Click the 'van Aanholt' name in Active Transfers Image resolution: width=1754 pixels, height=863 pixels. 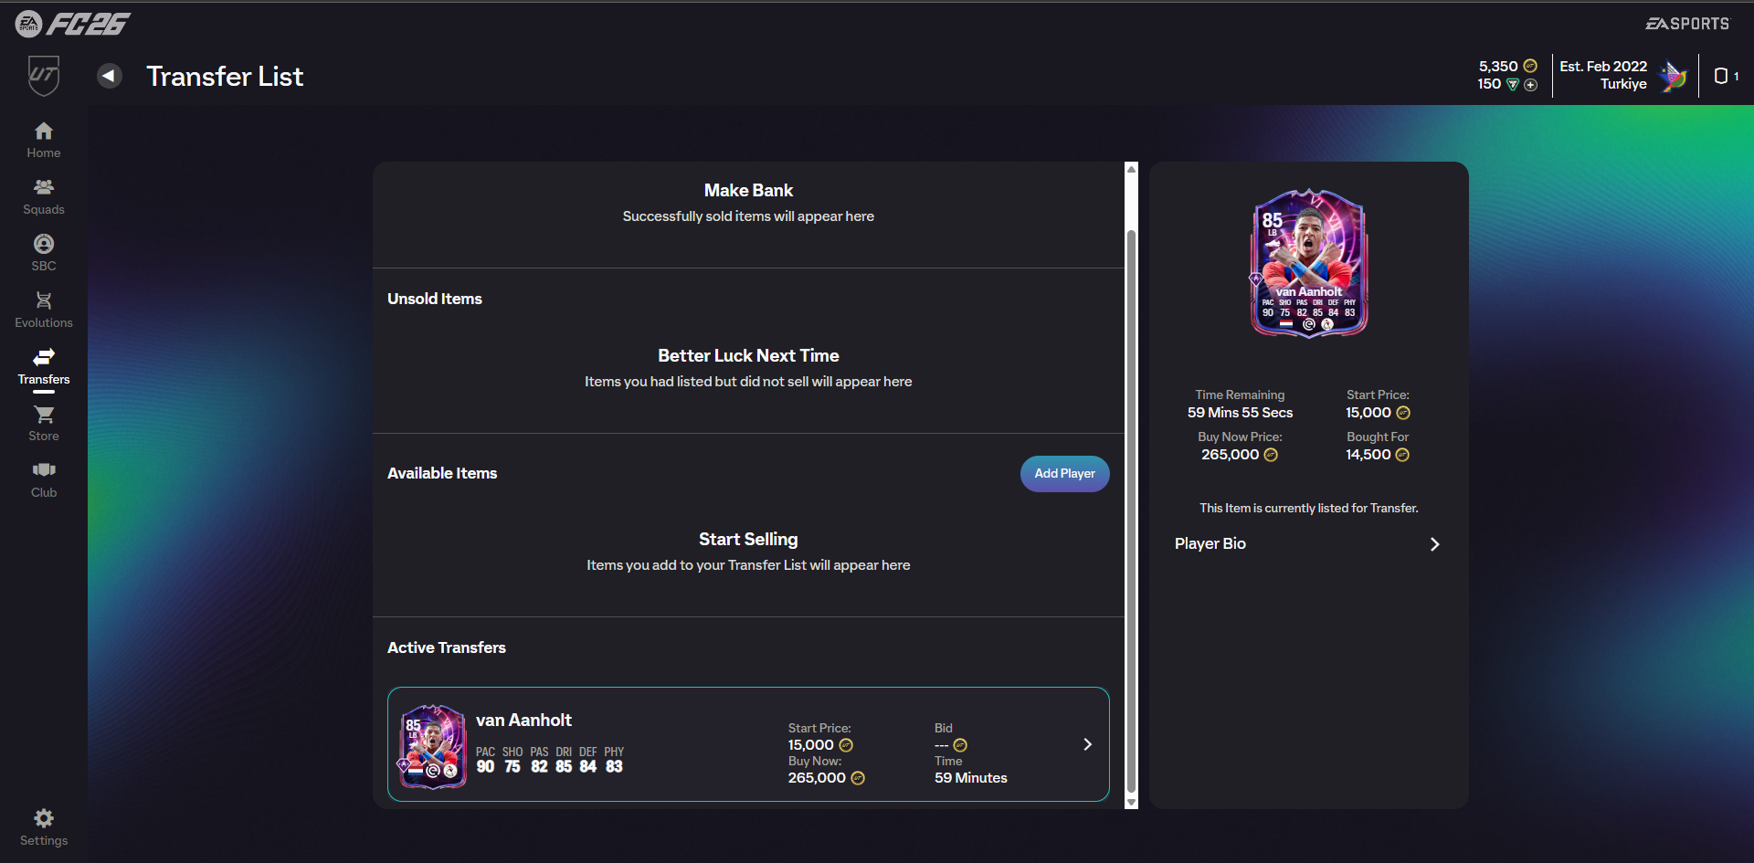(x=523, y=720)
